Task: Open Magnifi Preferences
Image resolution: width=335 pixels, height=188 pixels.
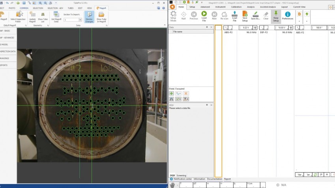Action: pos(288,14)
